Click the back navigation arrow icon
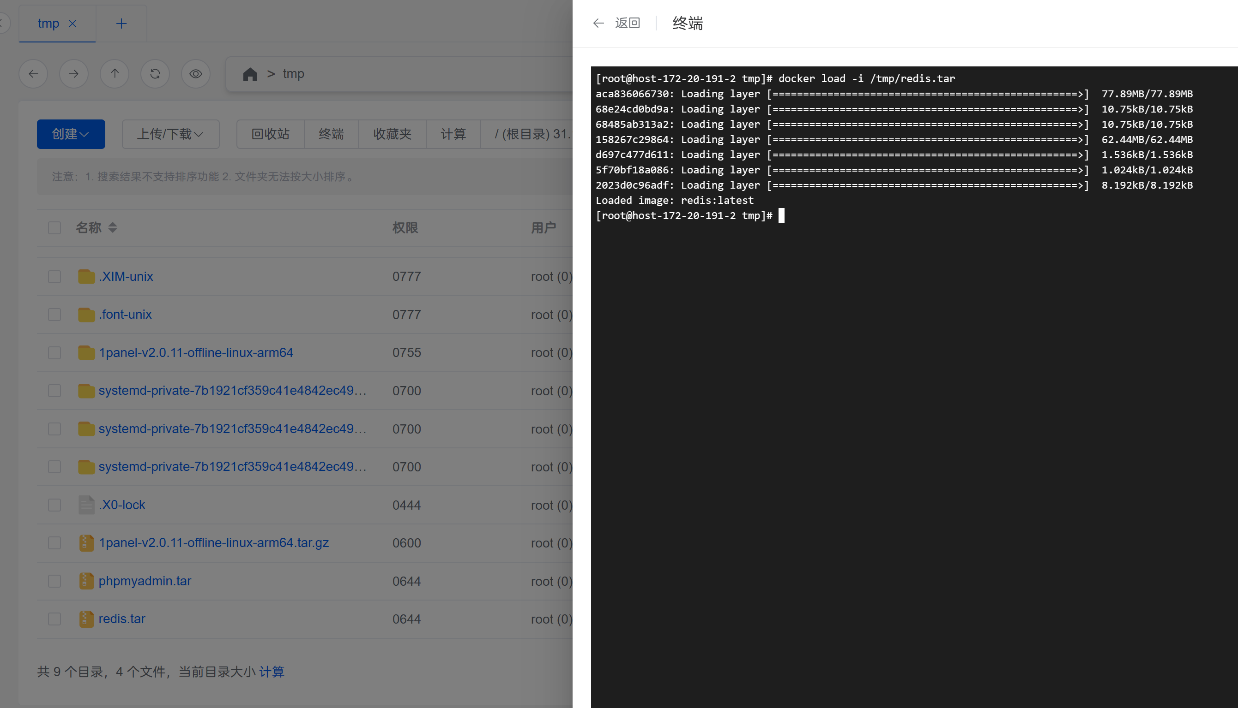This screenshot has width=1238, height=708. (33, 73)
